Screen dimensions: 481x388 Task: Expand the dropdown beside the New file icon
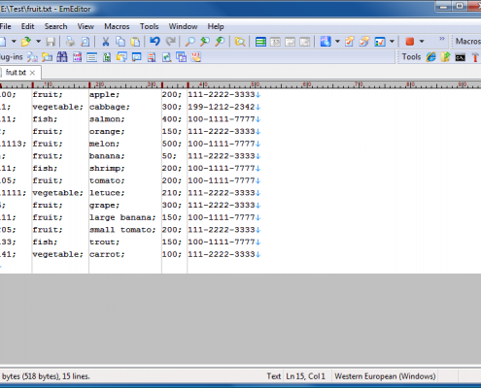[14, 42]
